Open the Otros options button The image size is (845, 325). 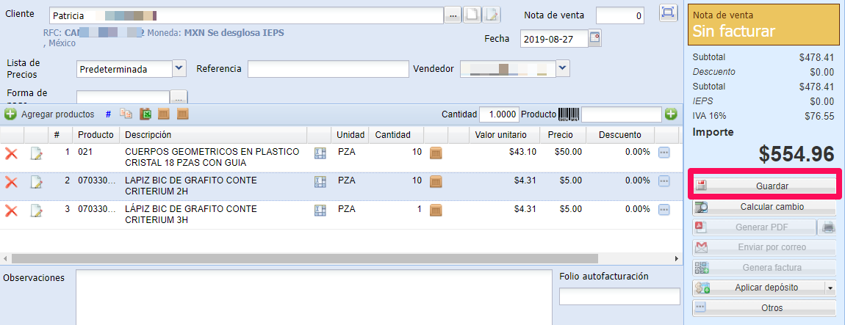[764, 308]
